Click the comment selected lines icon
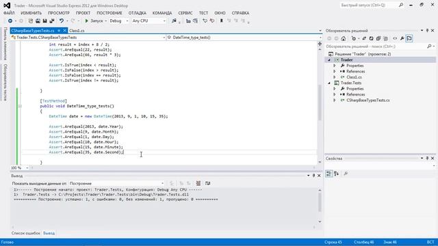Viewport: 438px width, 246px height. click(x=205, y=21)
